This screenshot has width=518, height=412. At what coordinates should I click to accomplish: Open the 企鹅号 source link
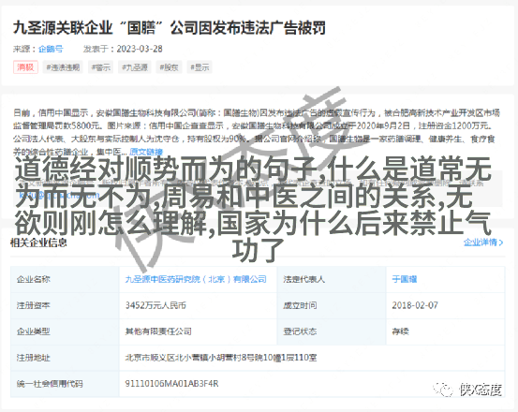click(51, 49)
